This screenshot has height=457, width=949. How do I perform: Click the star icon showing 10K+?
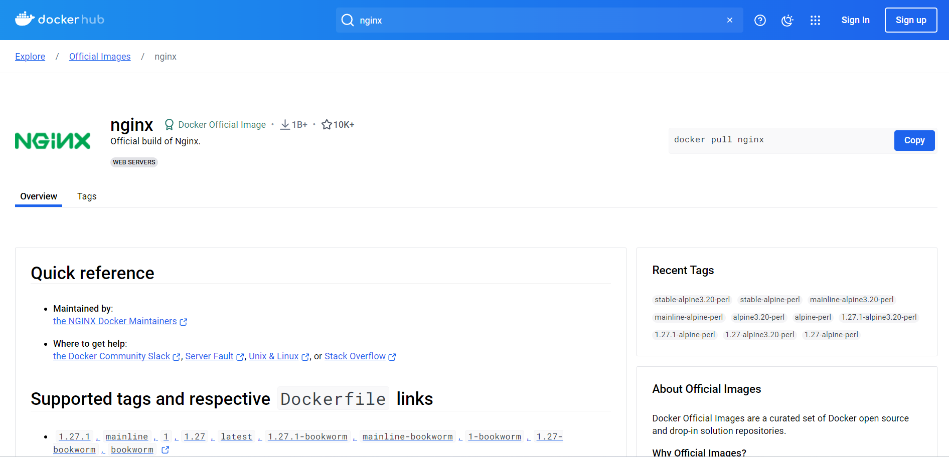coord(327,124)
